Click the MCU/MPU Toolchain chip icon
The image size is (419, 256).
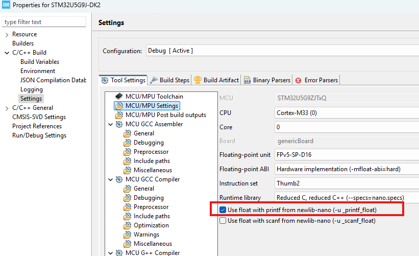point(119,96)
